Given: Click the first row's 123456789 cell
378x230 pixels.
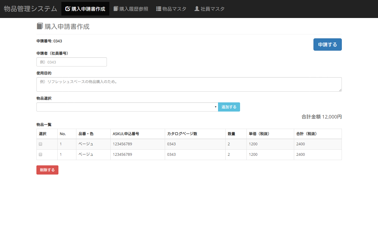Looking at the screenshot, I should (x=122, y=144).
